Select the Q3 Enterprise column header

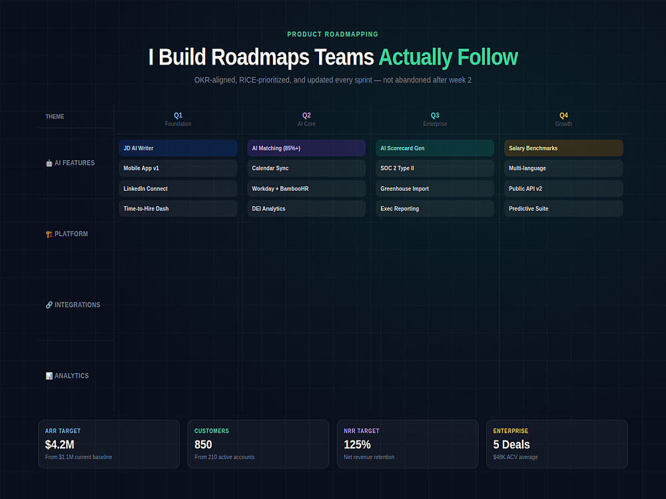tap(435, 119)
